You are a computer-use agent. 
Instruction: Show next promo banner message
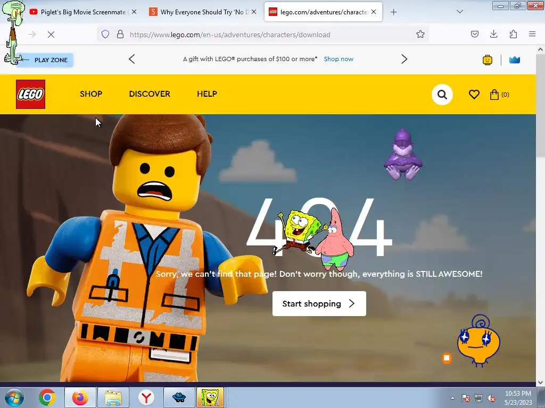click(404, 59)
